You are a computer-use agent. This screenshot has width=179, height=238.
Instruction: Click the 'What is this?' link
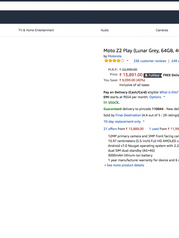point(169,92)
